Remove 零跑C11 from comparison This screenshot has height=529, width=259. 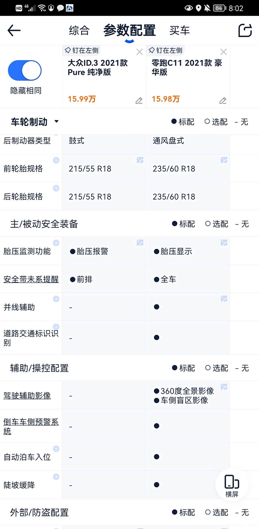click(x=223, y=52)
